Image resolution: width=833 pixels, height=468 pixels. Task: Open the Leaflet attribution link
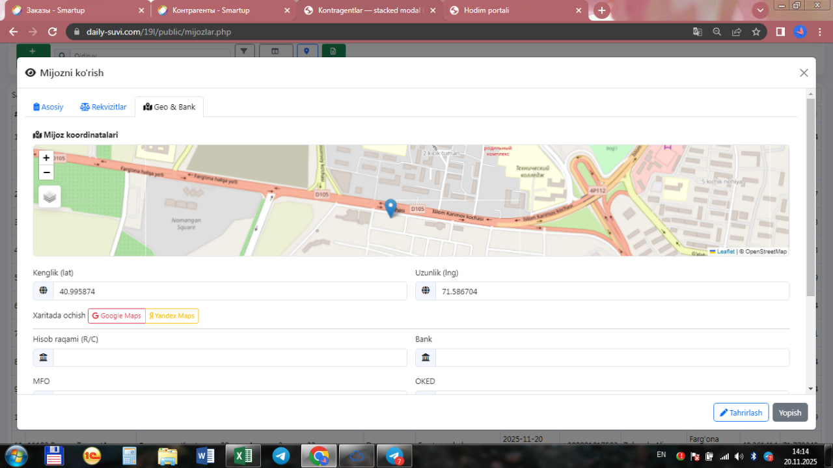coord(725,251)
